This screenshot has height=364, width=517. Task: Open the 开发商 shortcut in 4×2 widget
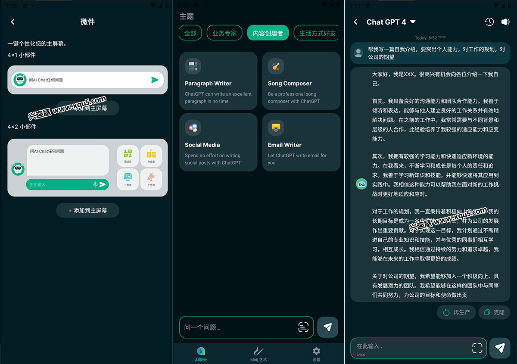(x=128, y=179)
